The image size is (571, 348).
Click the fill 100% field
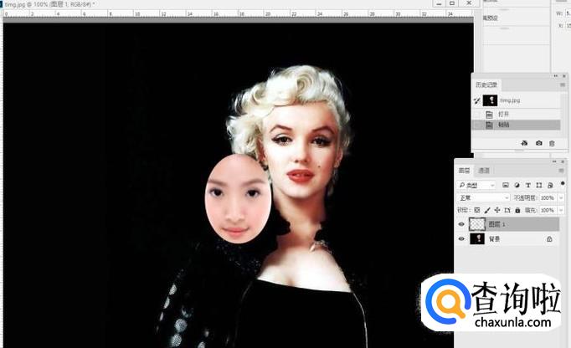tap(548, 210)
